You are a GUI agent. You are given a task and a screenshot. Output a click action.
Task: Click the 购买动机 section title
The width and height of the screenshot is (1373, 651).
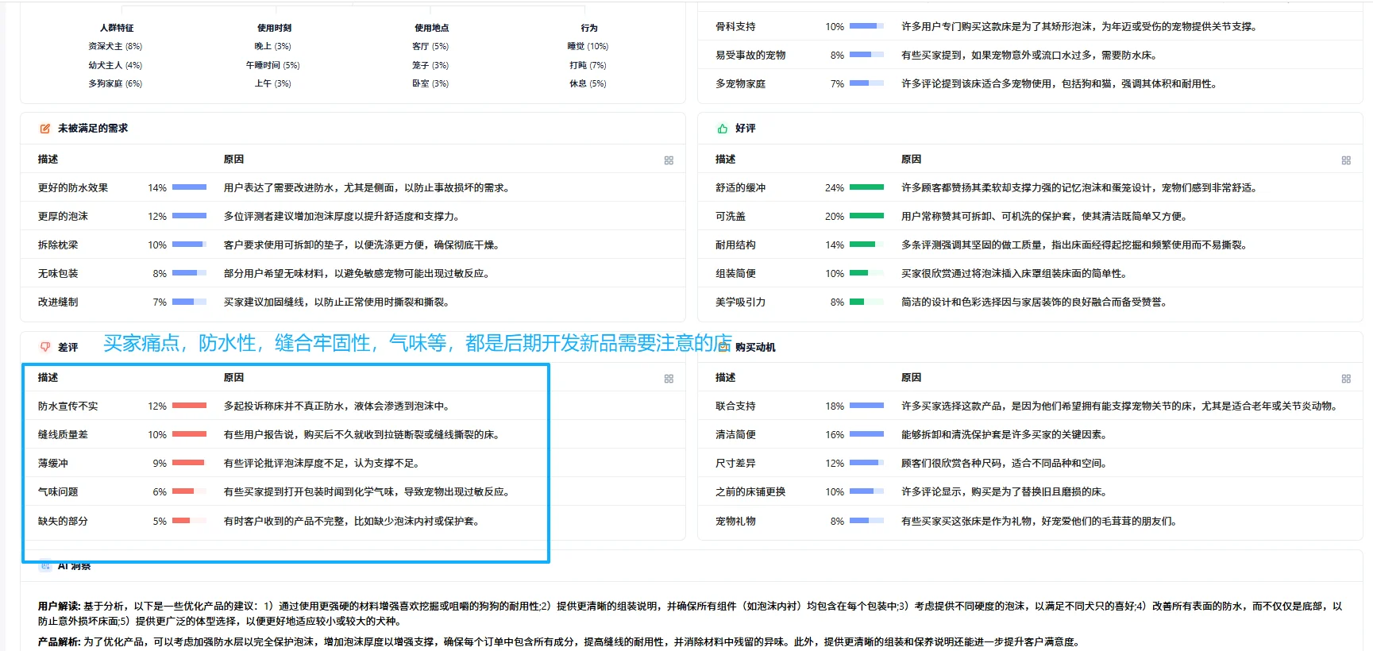[754, 347]
